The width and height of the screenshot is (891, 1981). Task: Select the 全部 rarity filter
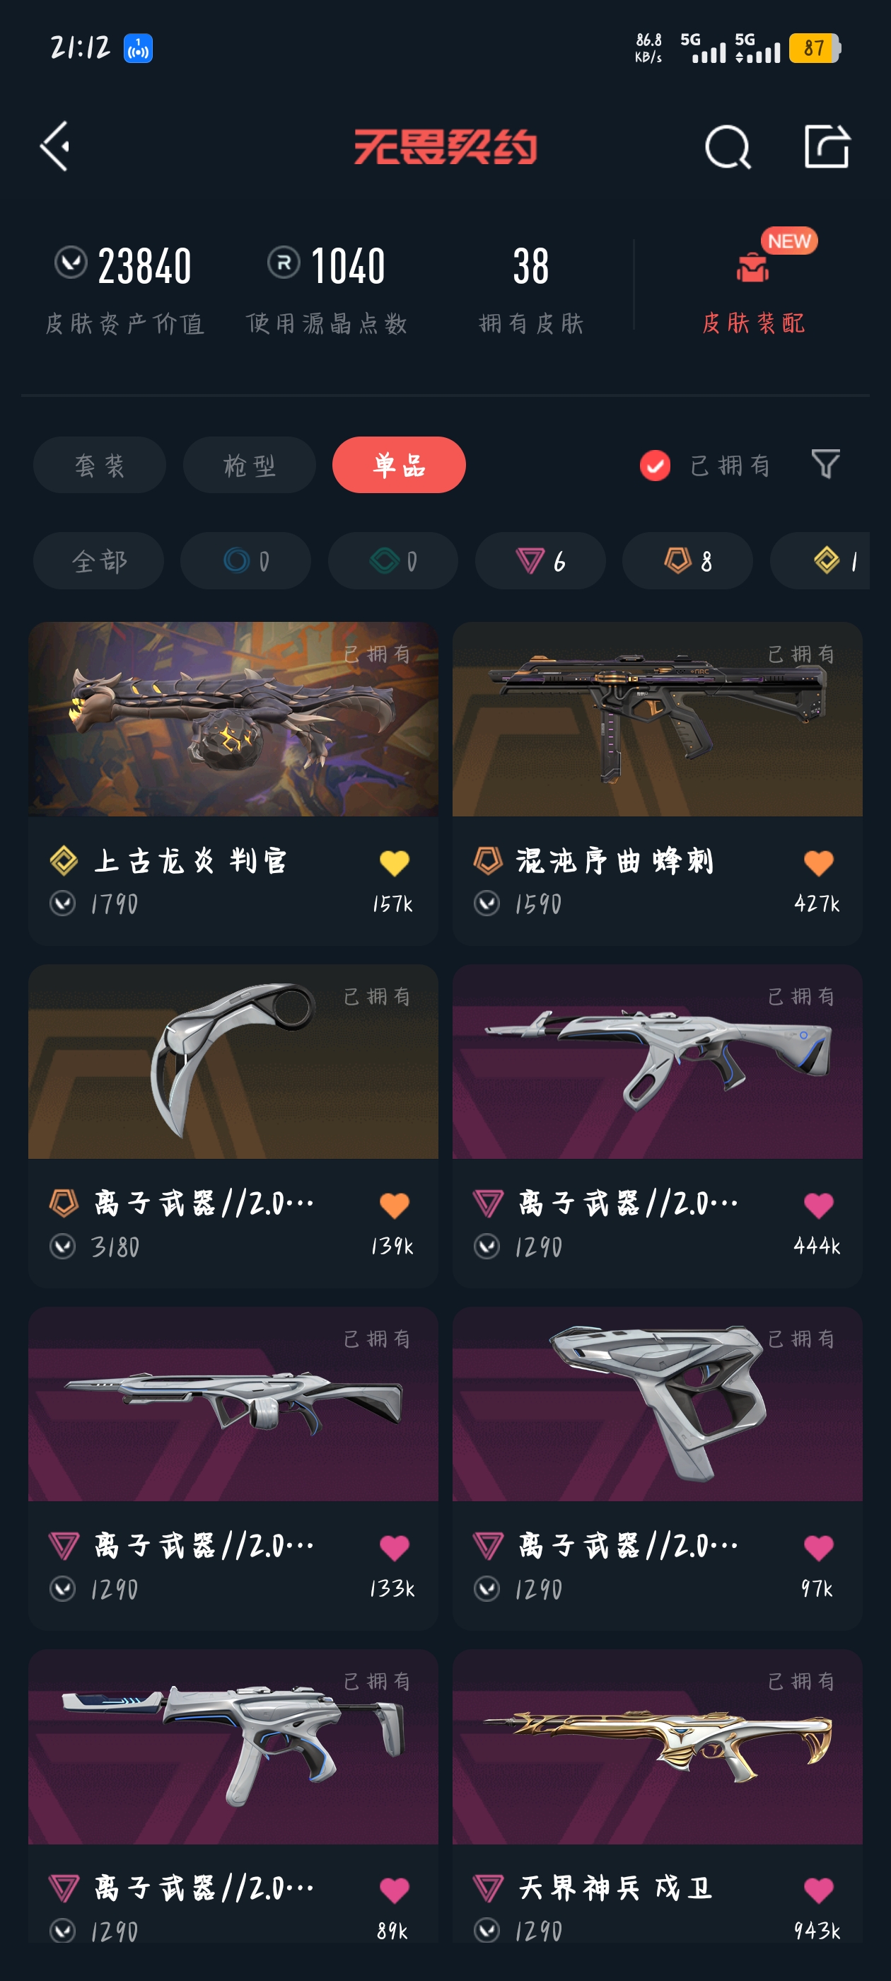98,560
